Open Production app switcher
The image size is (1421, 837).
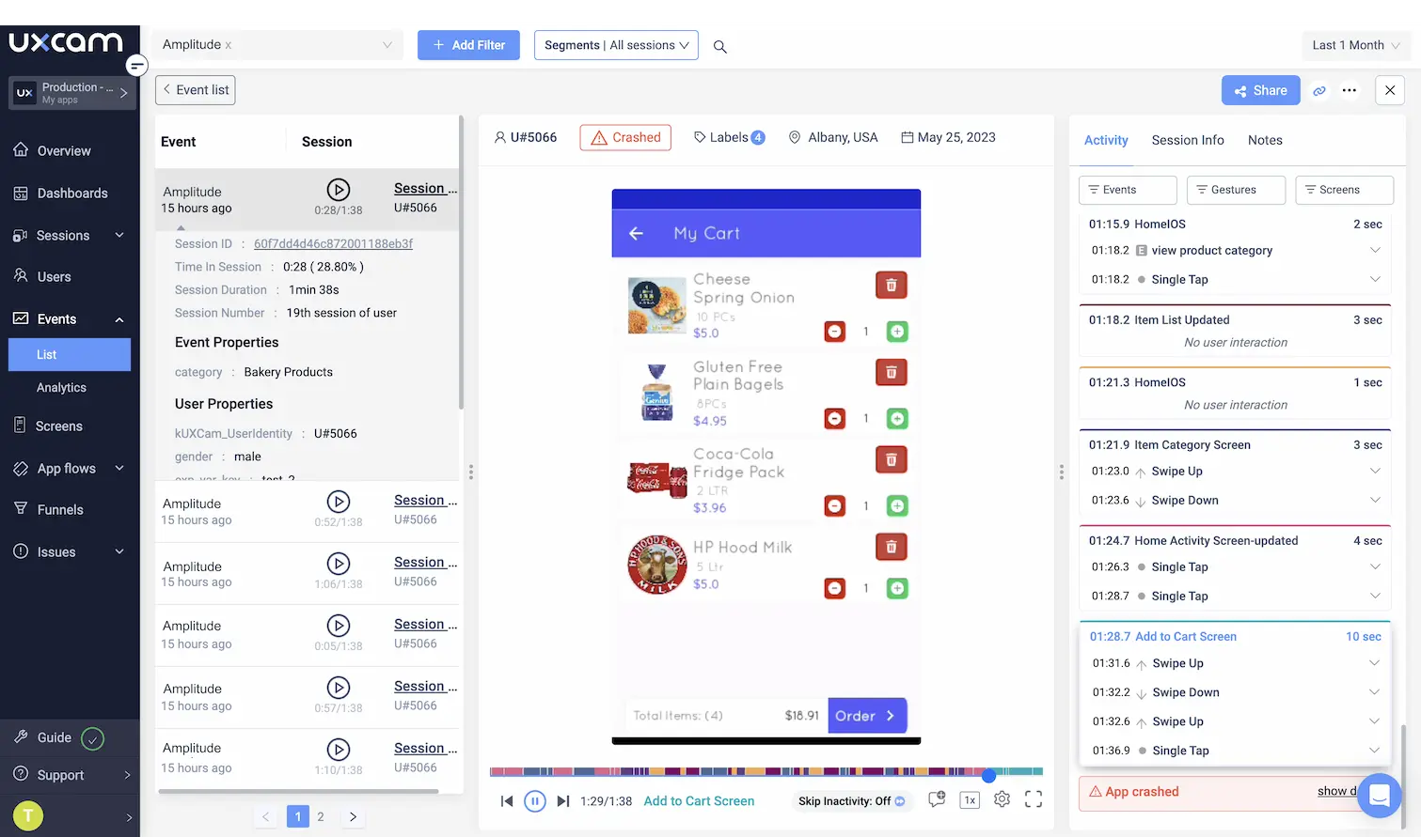73,93
